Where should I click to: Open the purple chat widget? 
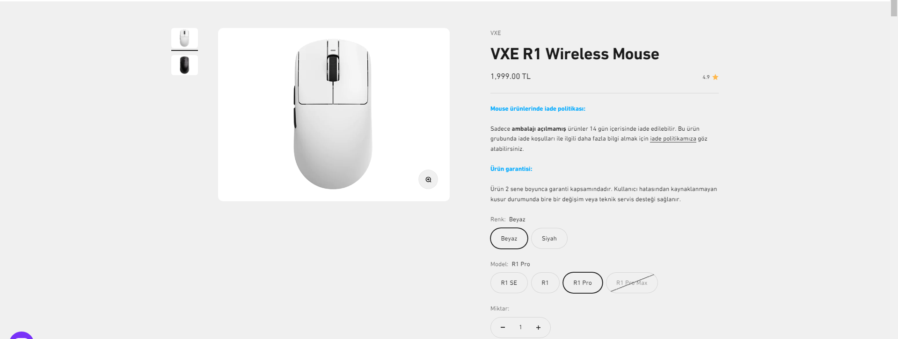click(x=21, y=335)
